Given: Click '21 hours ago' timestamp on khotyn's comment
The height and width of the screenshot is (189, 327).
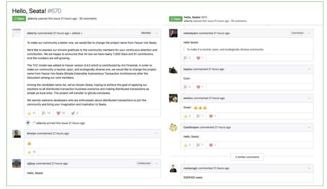Looking at the screenshot, I should click(61, 133).
